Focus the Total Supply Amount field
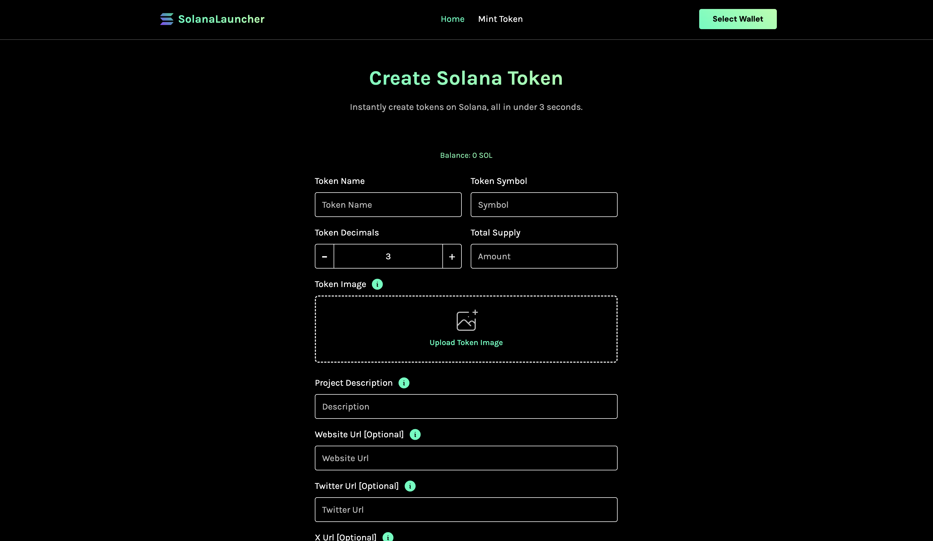The image size is (933, 541). [544, 256]
